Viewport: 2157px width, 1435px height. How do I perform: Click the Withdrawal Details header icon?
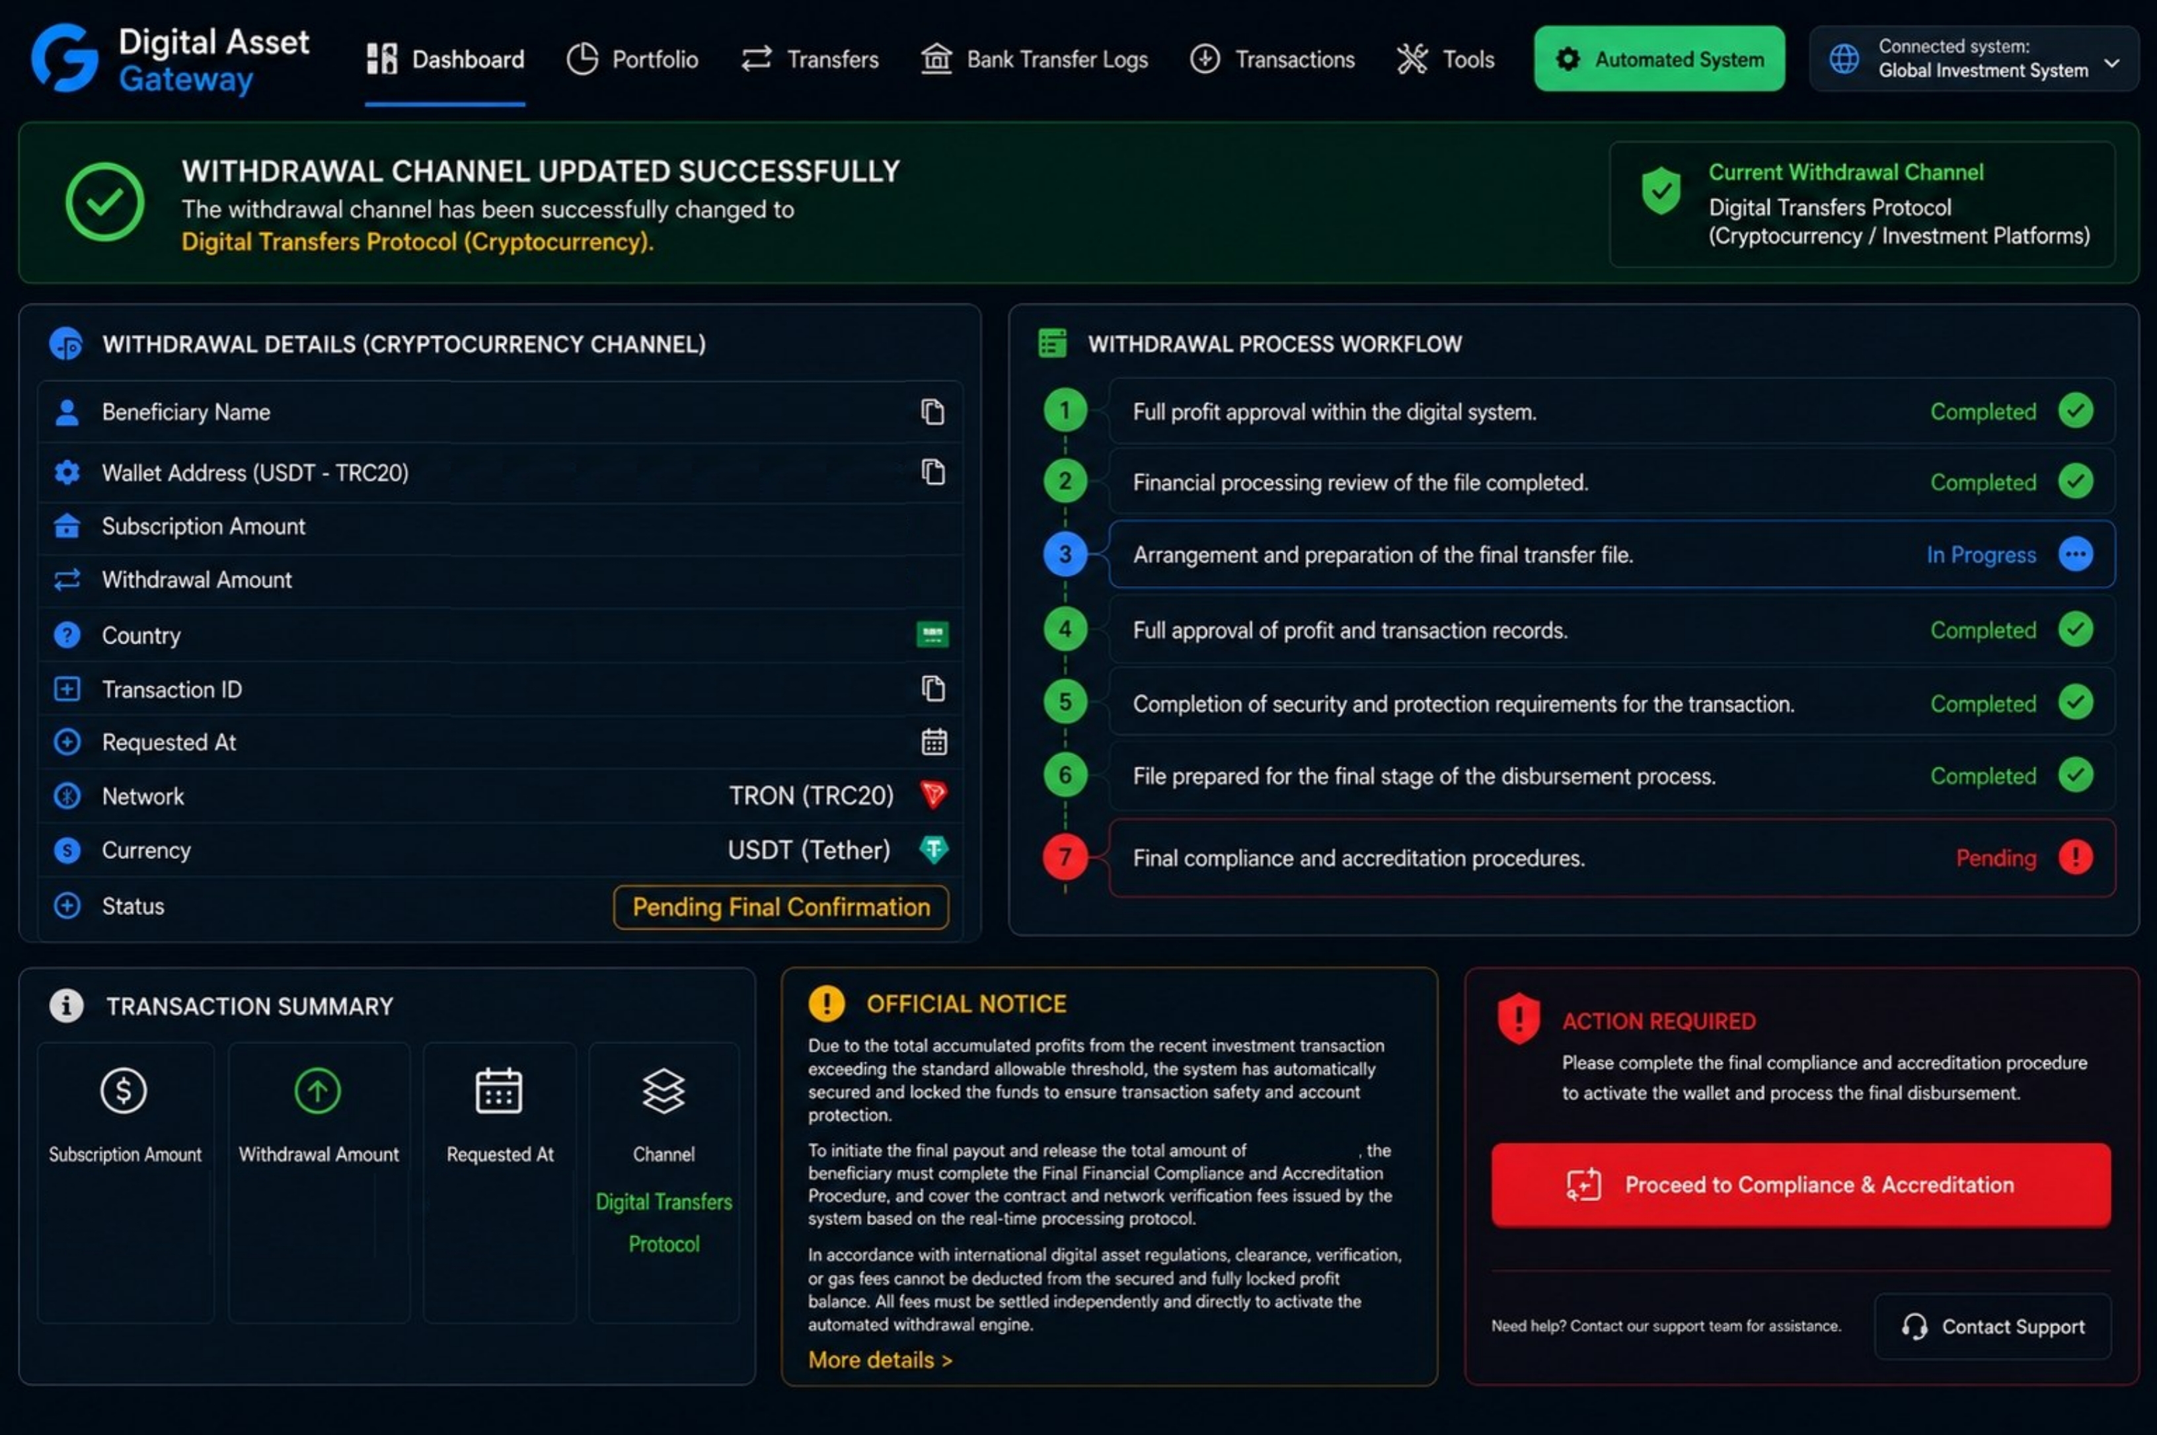click(66, 343)
